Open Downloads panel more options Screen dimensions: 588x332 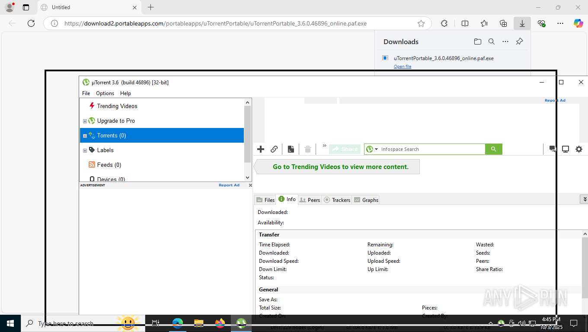coord(505,41)
